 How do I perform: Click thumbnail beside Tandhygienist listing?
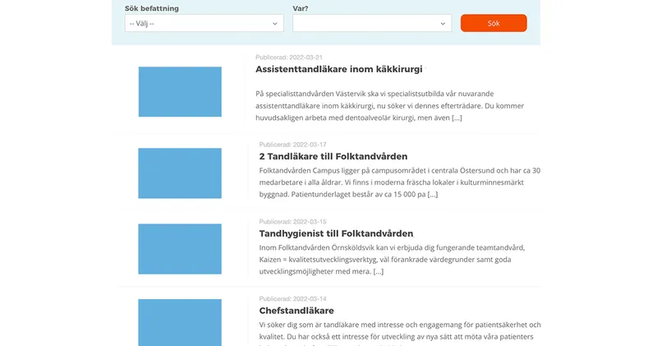click(x=180, y=249)
